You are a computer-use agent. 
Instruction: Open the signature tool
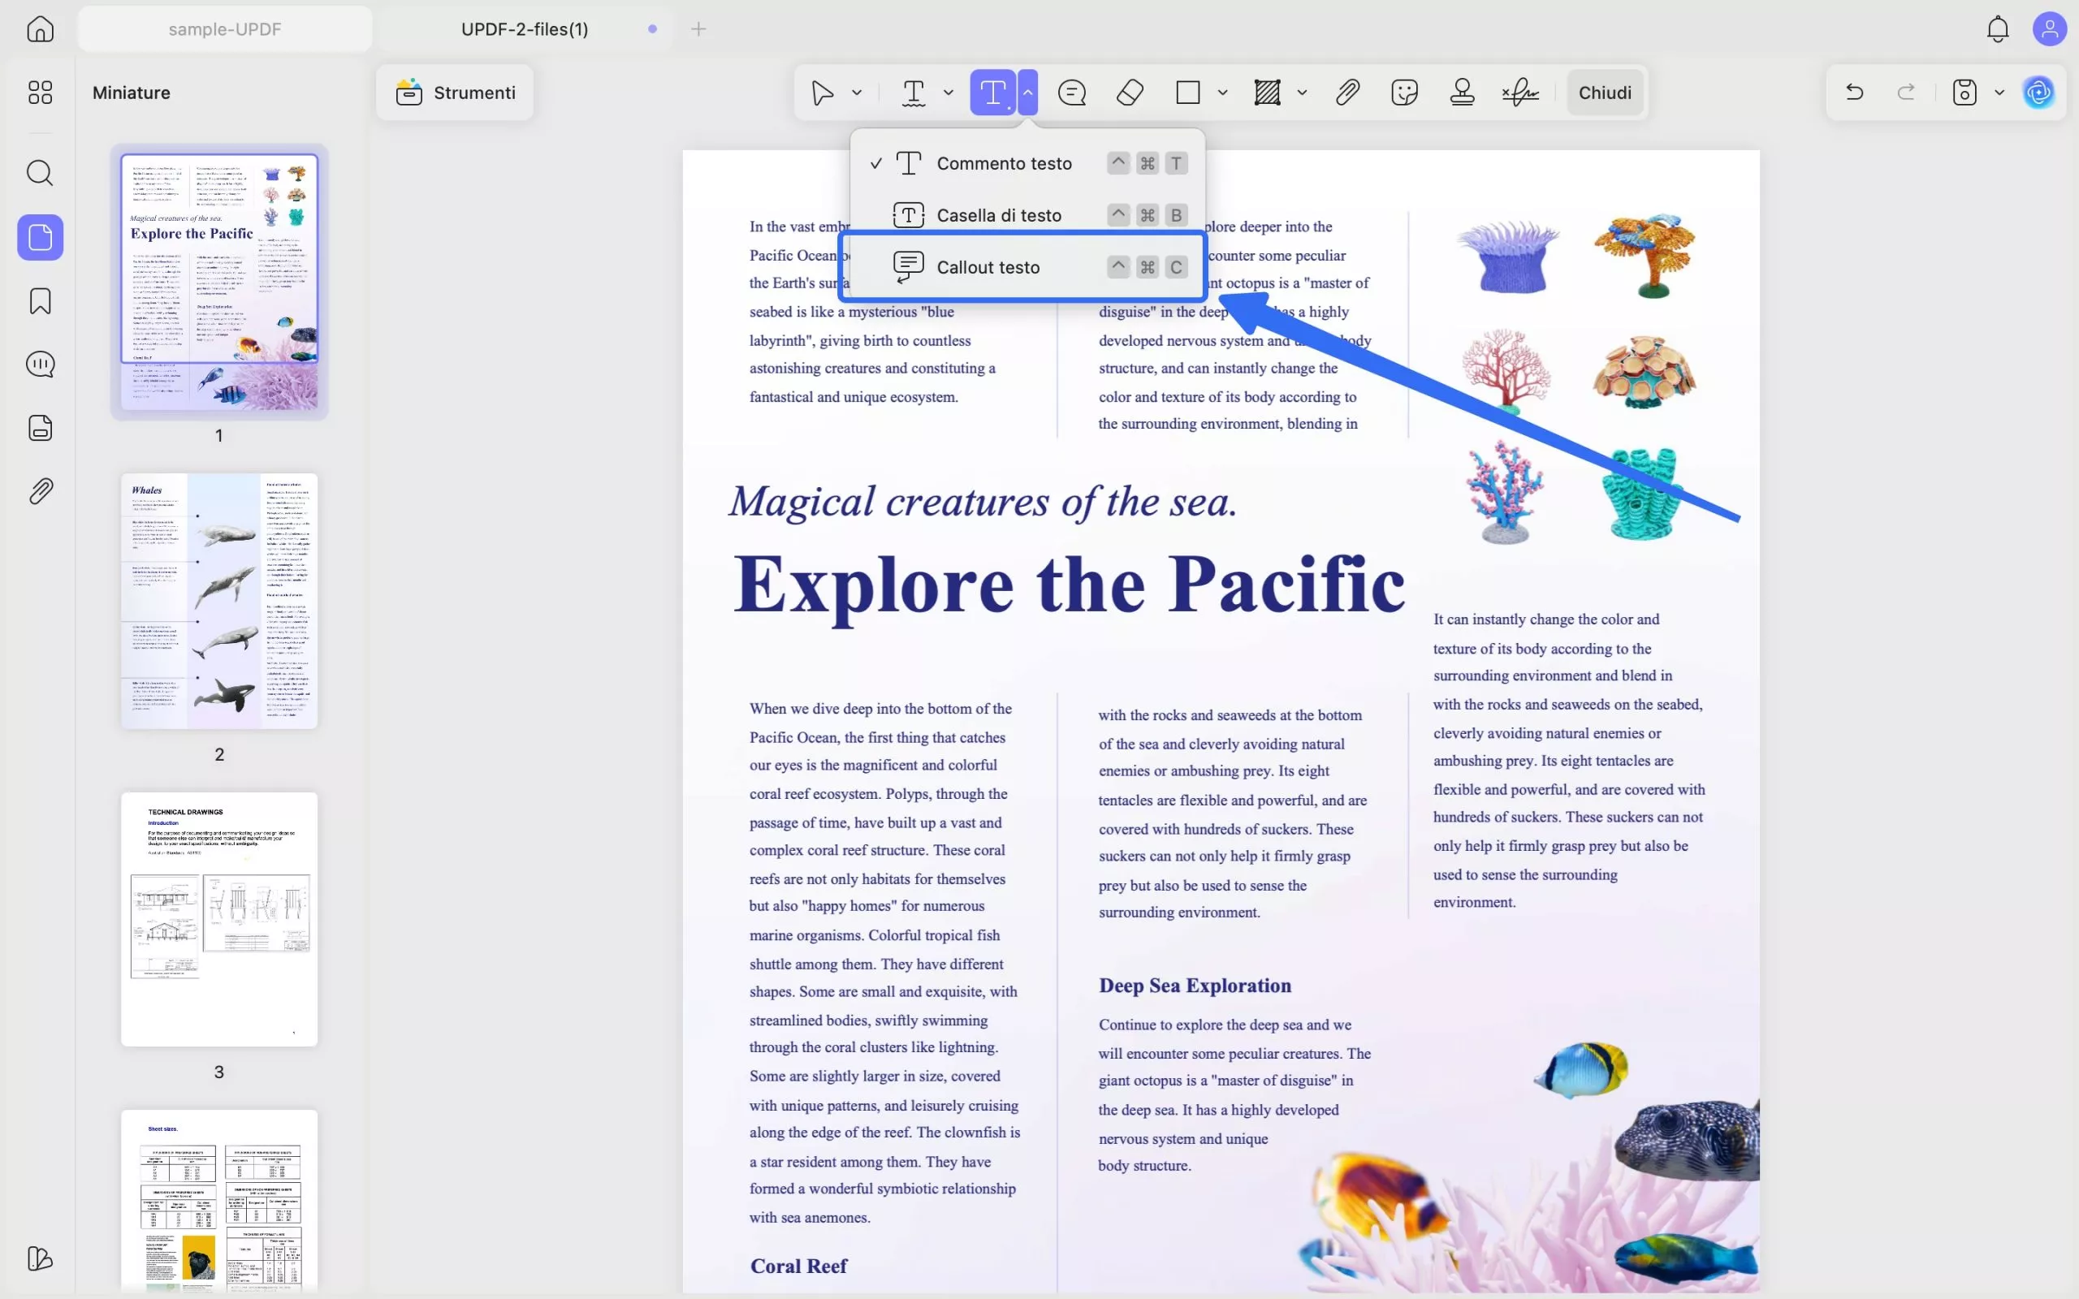(x=1519, y=93)
